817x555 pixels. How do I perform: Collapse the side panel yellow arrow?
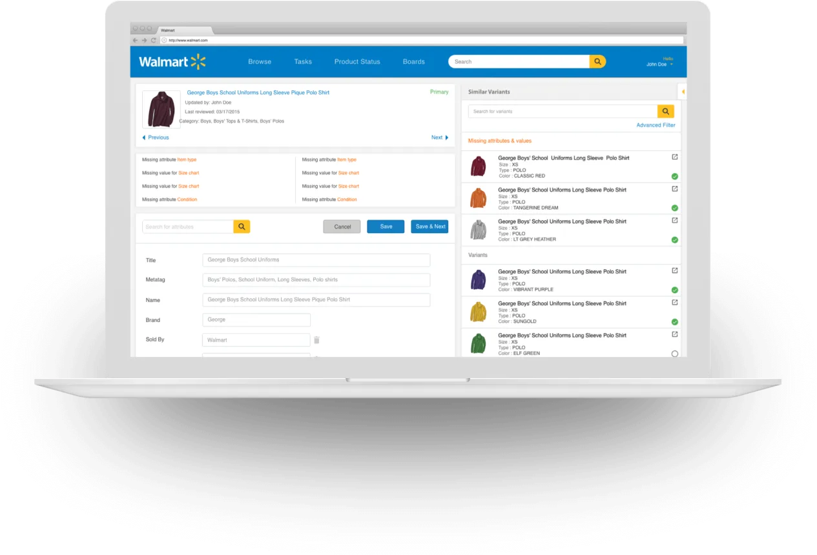[x=683, y=92]
